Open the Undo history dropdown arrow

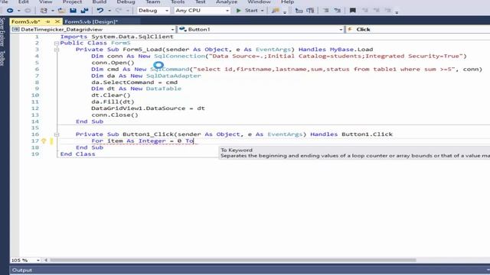point(109,11)
